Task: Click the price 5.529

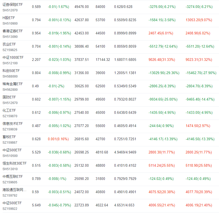Action: [x=36, y=152]
